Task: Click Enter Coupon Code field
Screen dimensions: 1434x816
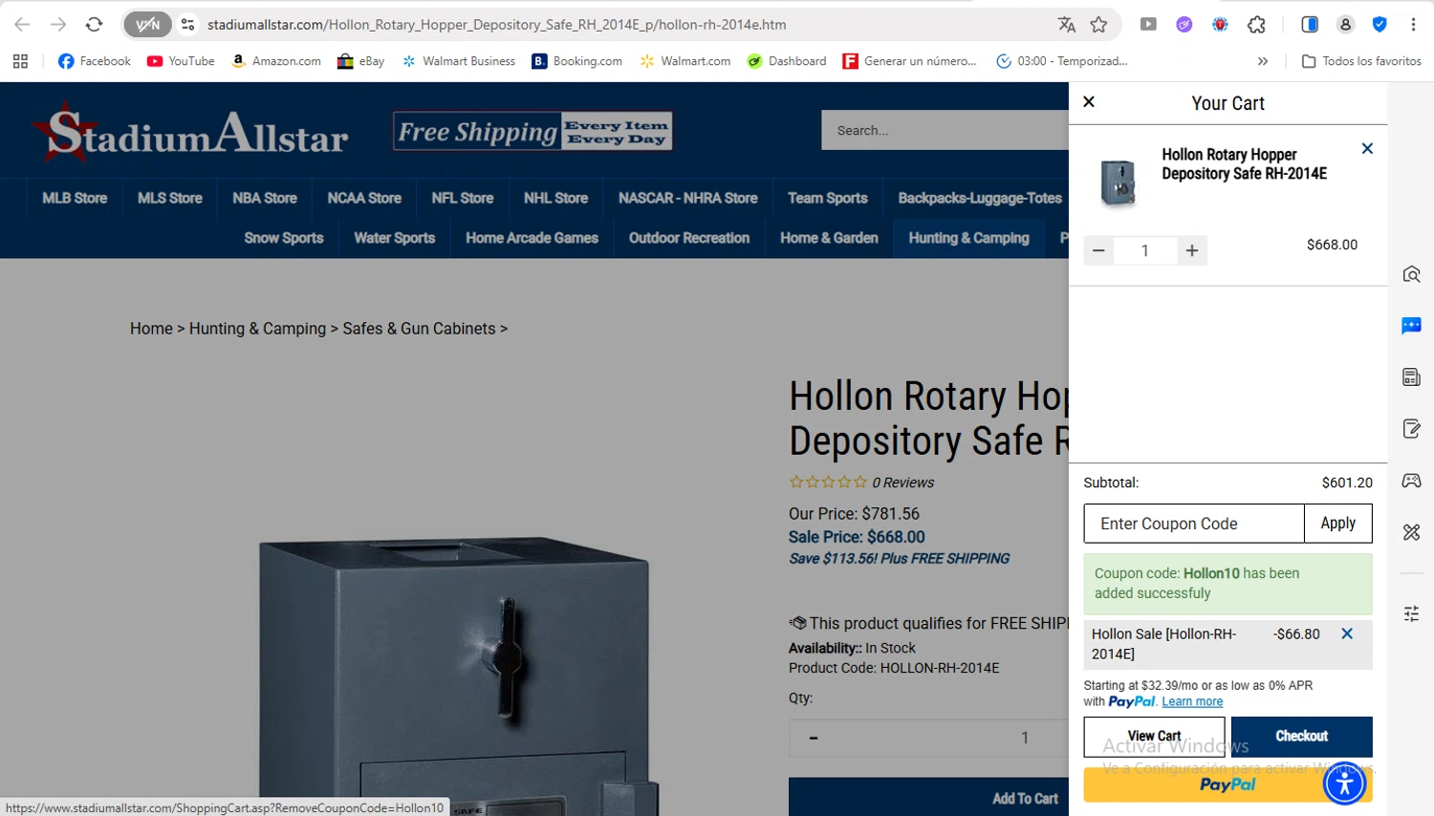Action: point(1194,524)
